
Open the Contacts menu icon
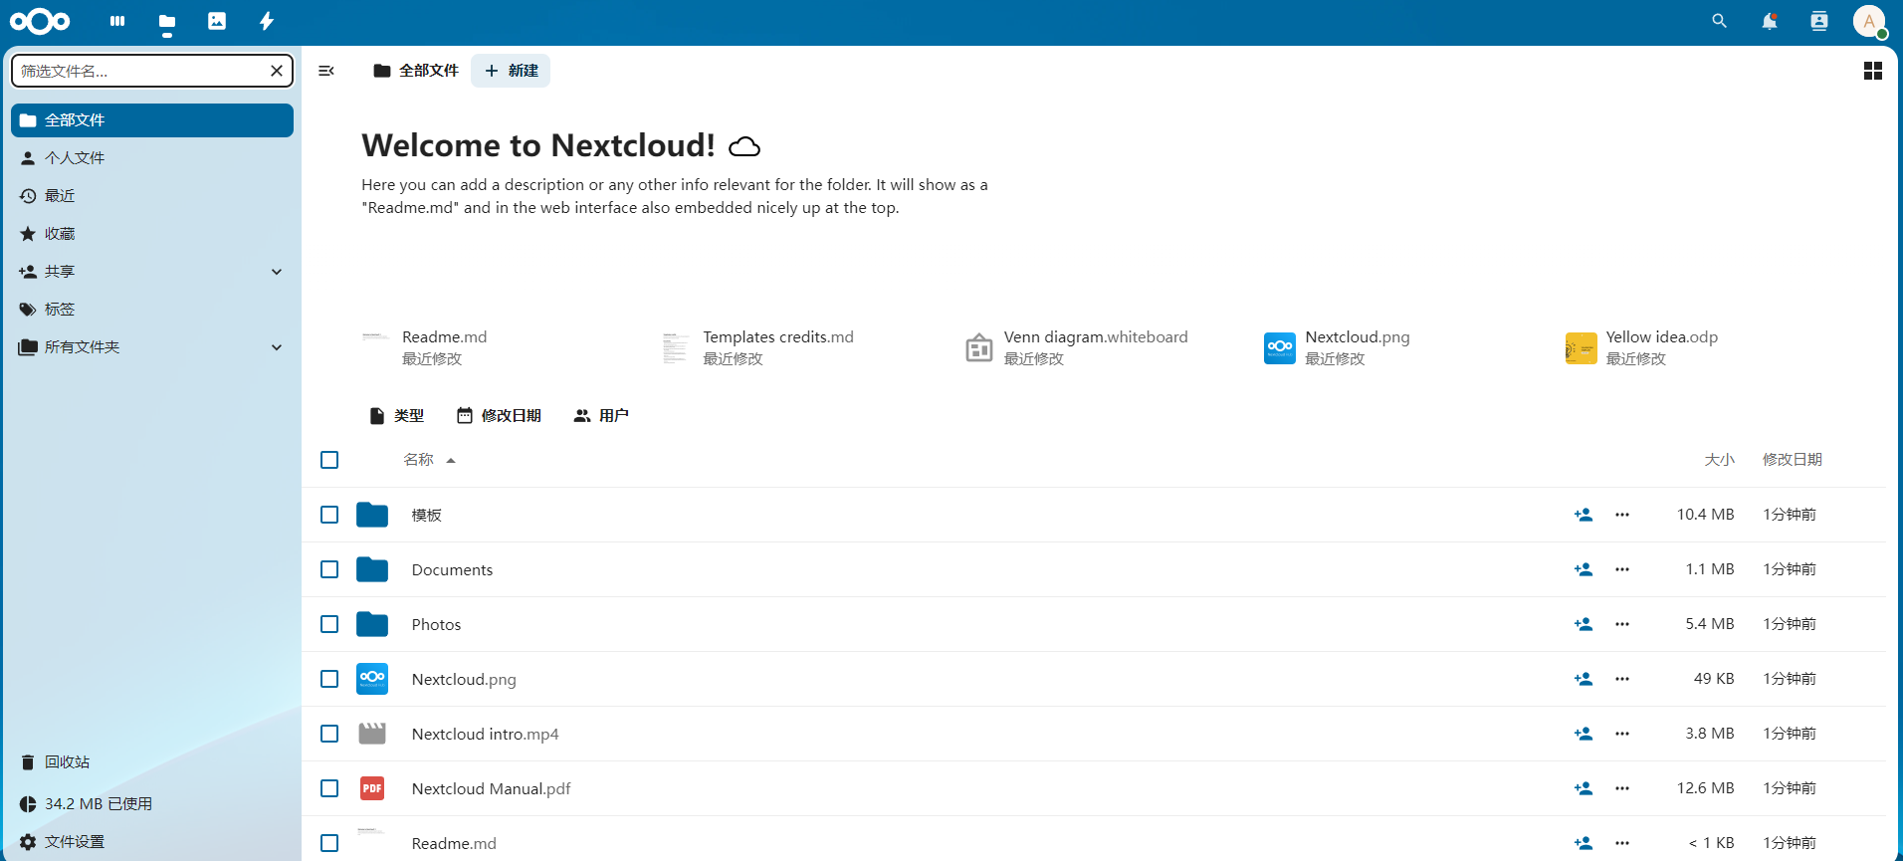point(1818,21)
